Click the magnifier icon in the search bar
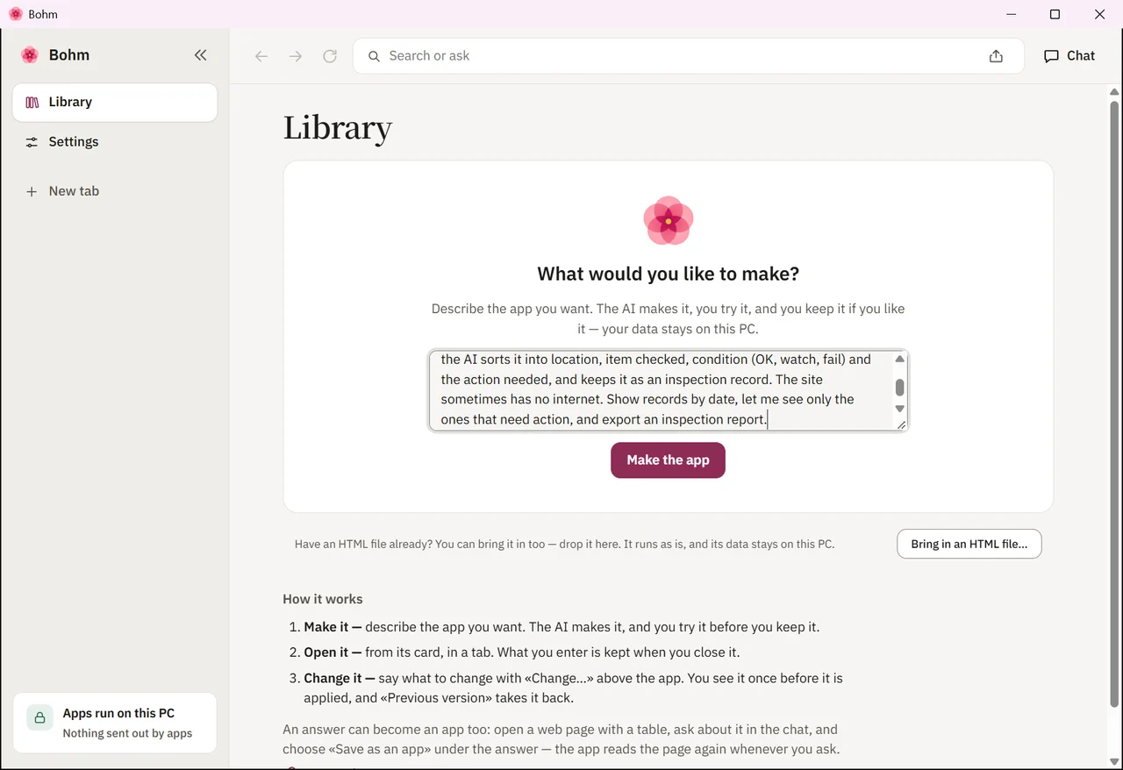 click(x=374, y=56)
